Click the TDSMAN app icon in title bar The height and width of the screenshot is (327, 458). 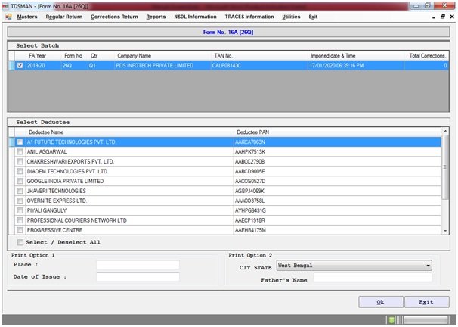point(5,5)
